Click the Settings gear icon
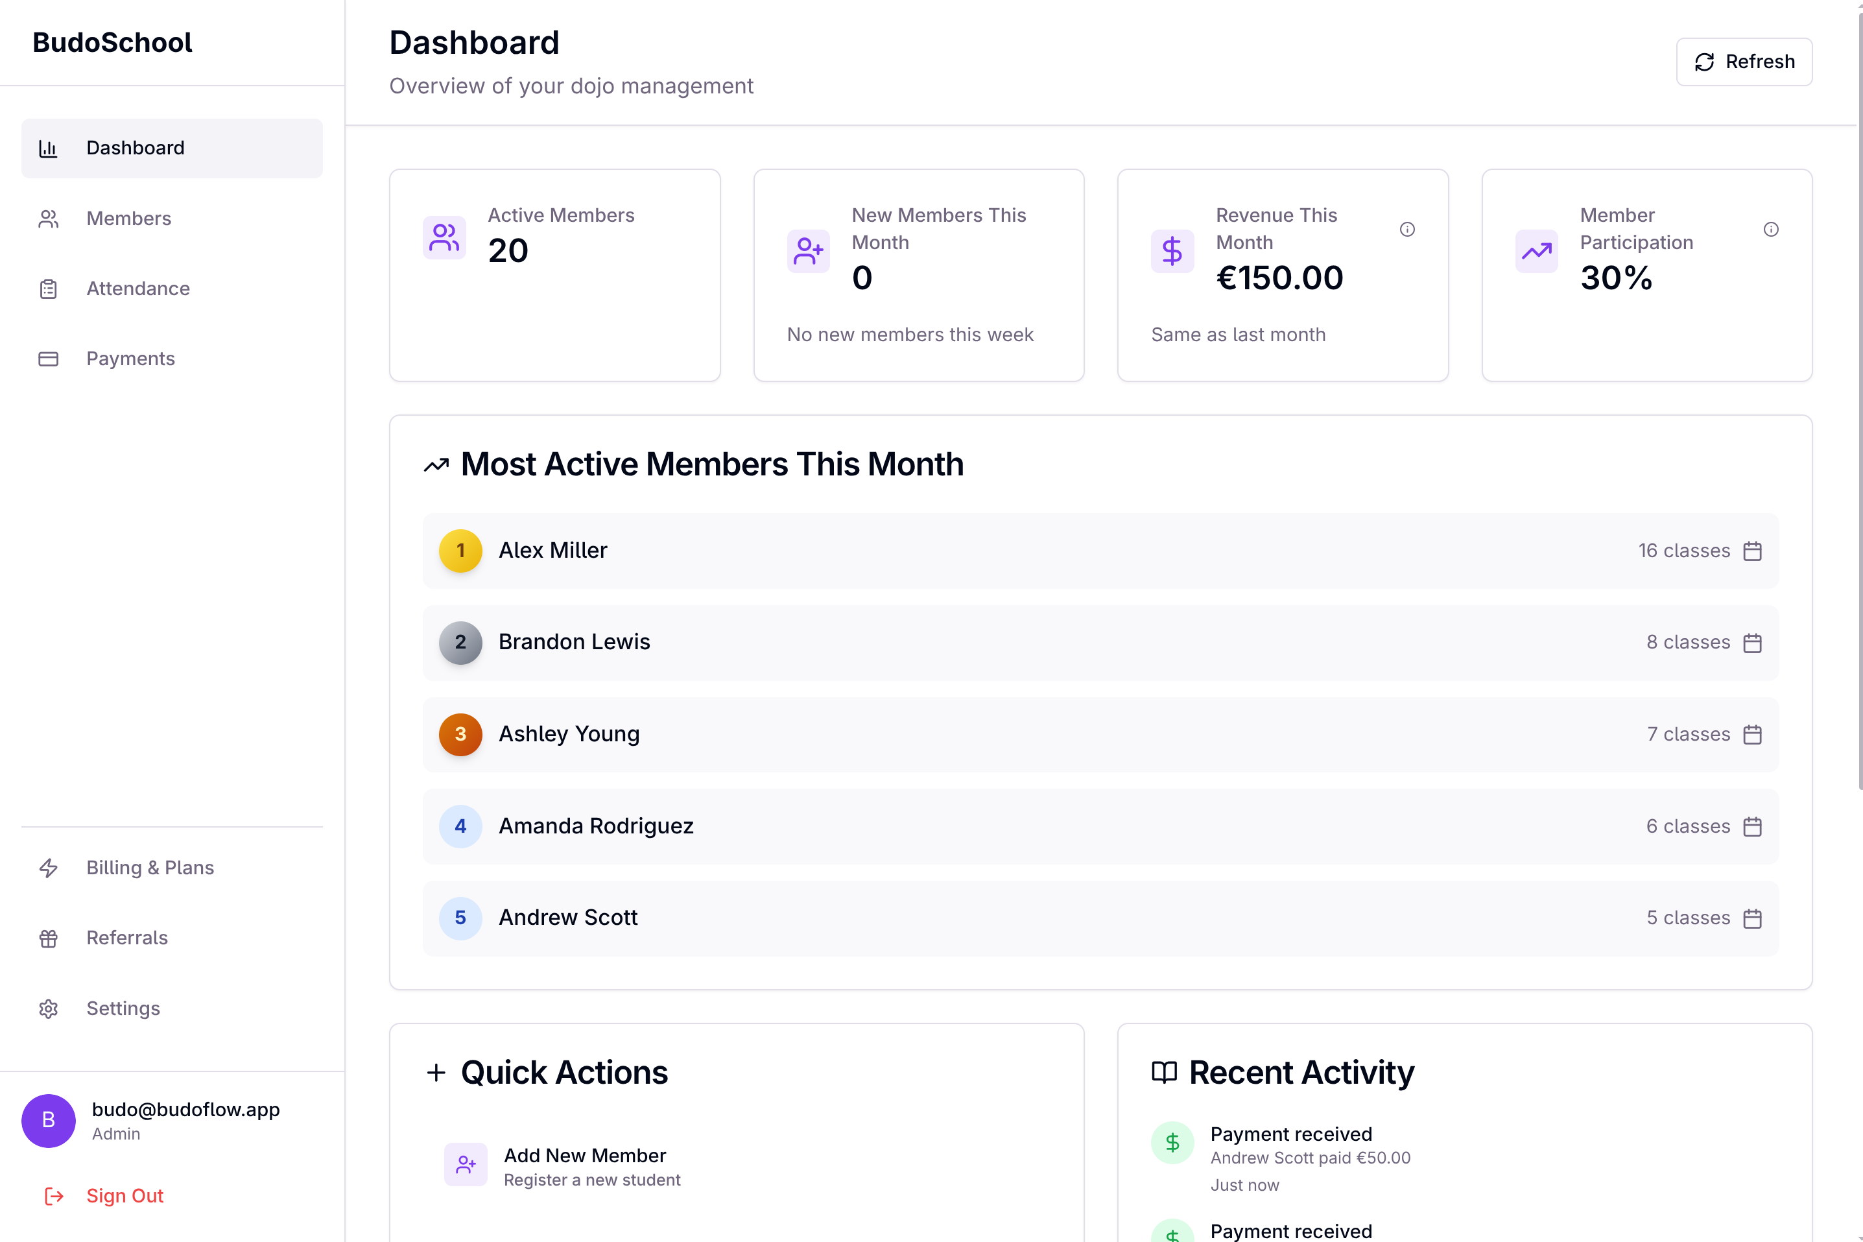The height and width of the screenshot is (1242, 1863). point(49,1009)
